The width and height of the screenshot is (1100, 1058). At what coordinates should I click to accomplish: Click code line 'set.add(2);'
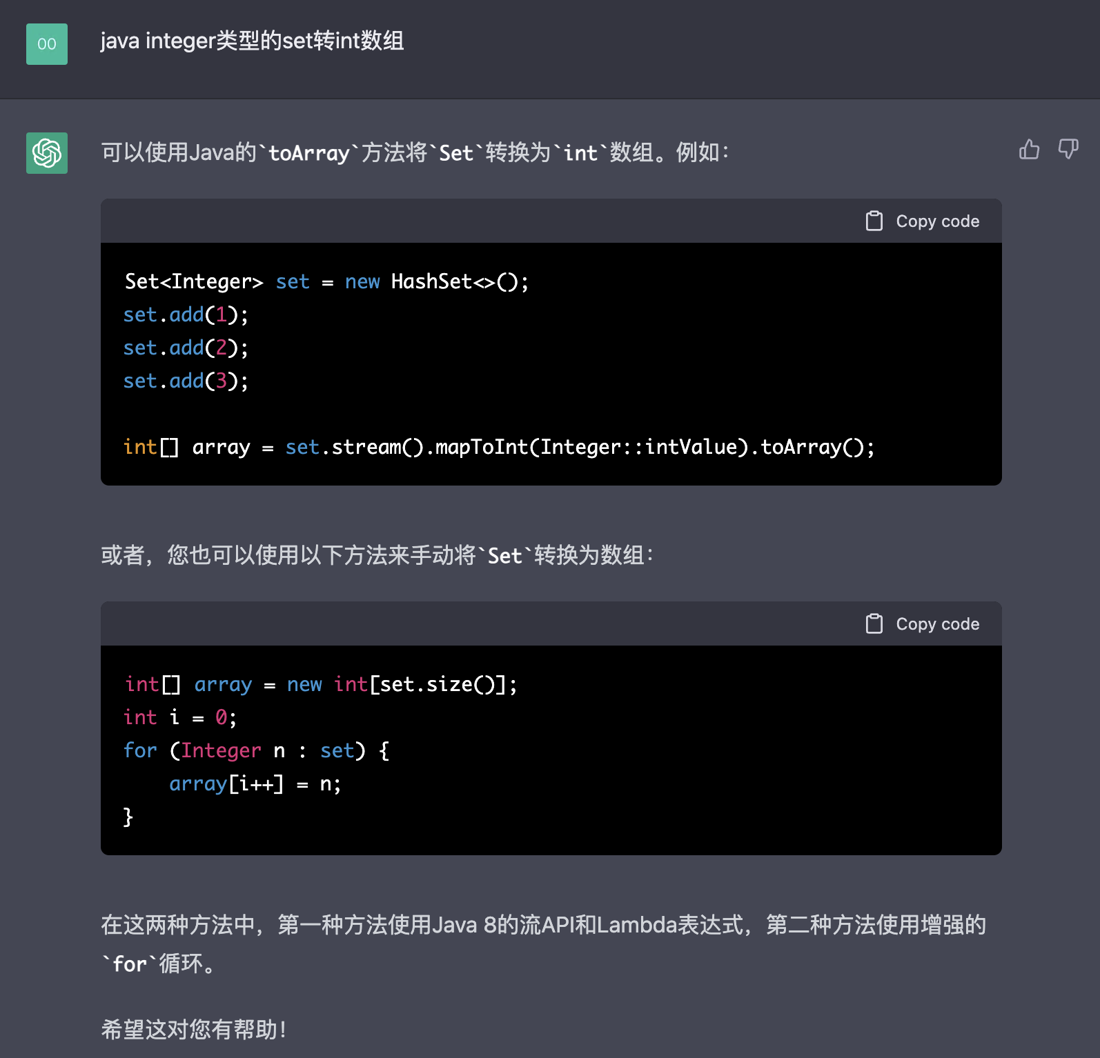[x=186, y=348]
